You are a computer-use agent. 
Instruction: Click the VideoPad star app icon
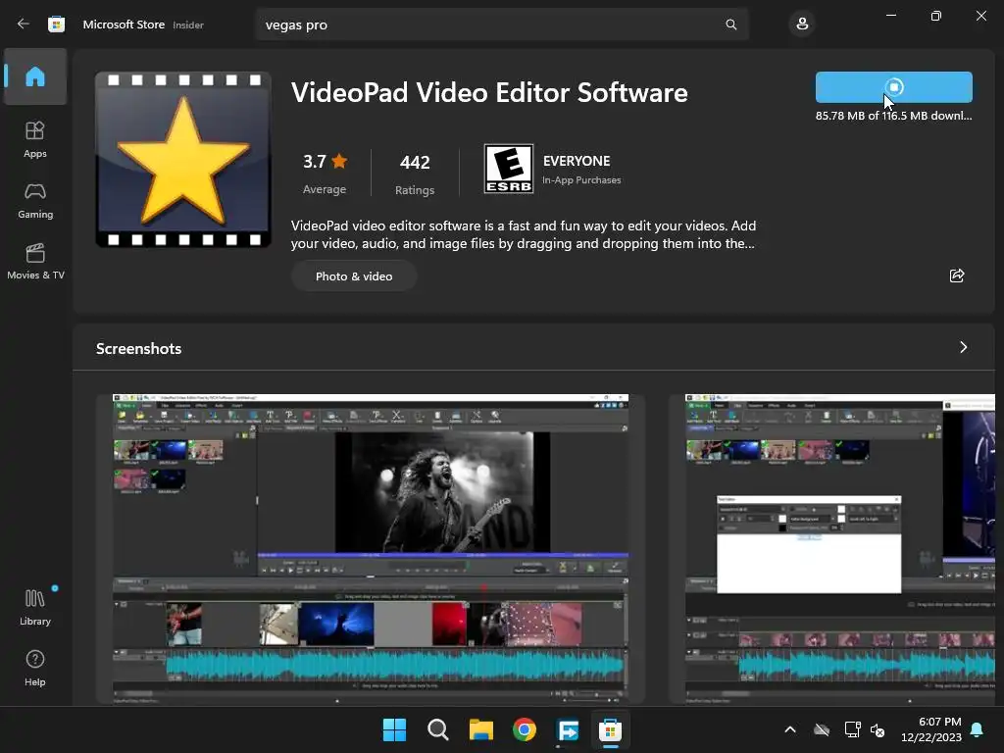coord(183,160)
